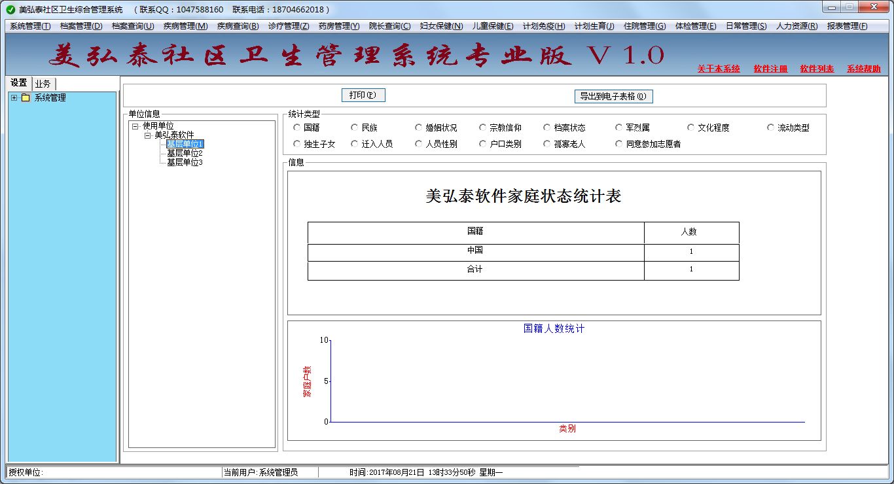
Task: Click the count value in the 合计 row
Action: [x=692, y=270]
